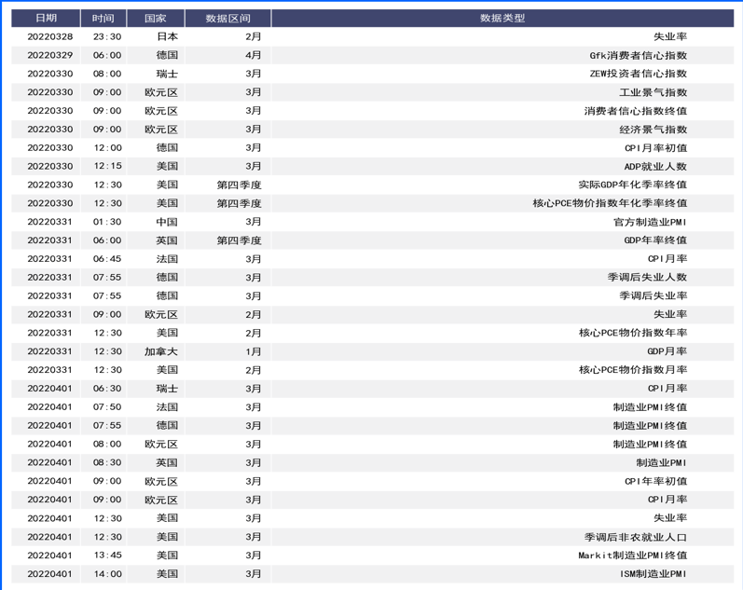Select CPI年率初值 data type
The height and width of the screenshot is (590, 743).
point(655,481)
